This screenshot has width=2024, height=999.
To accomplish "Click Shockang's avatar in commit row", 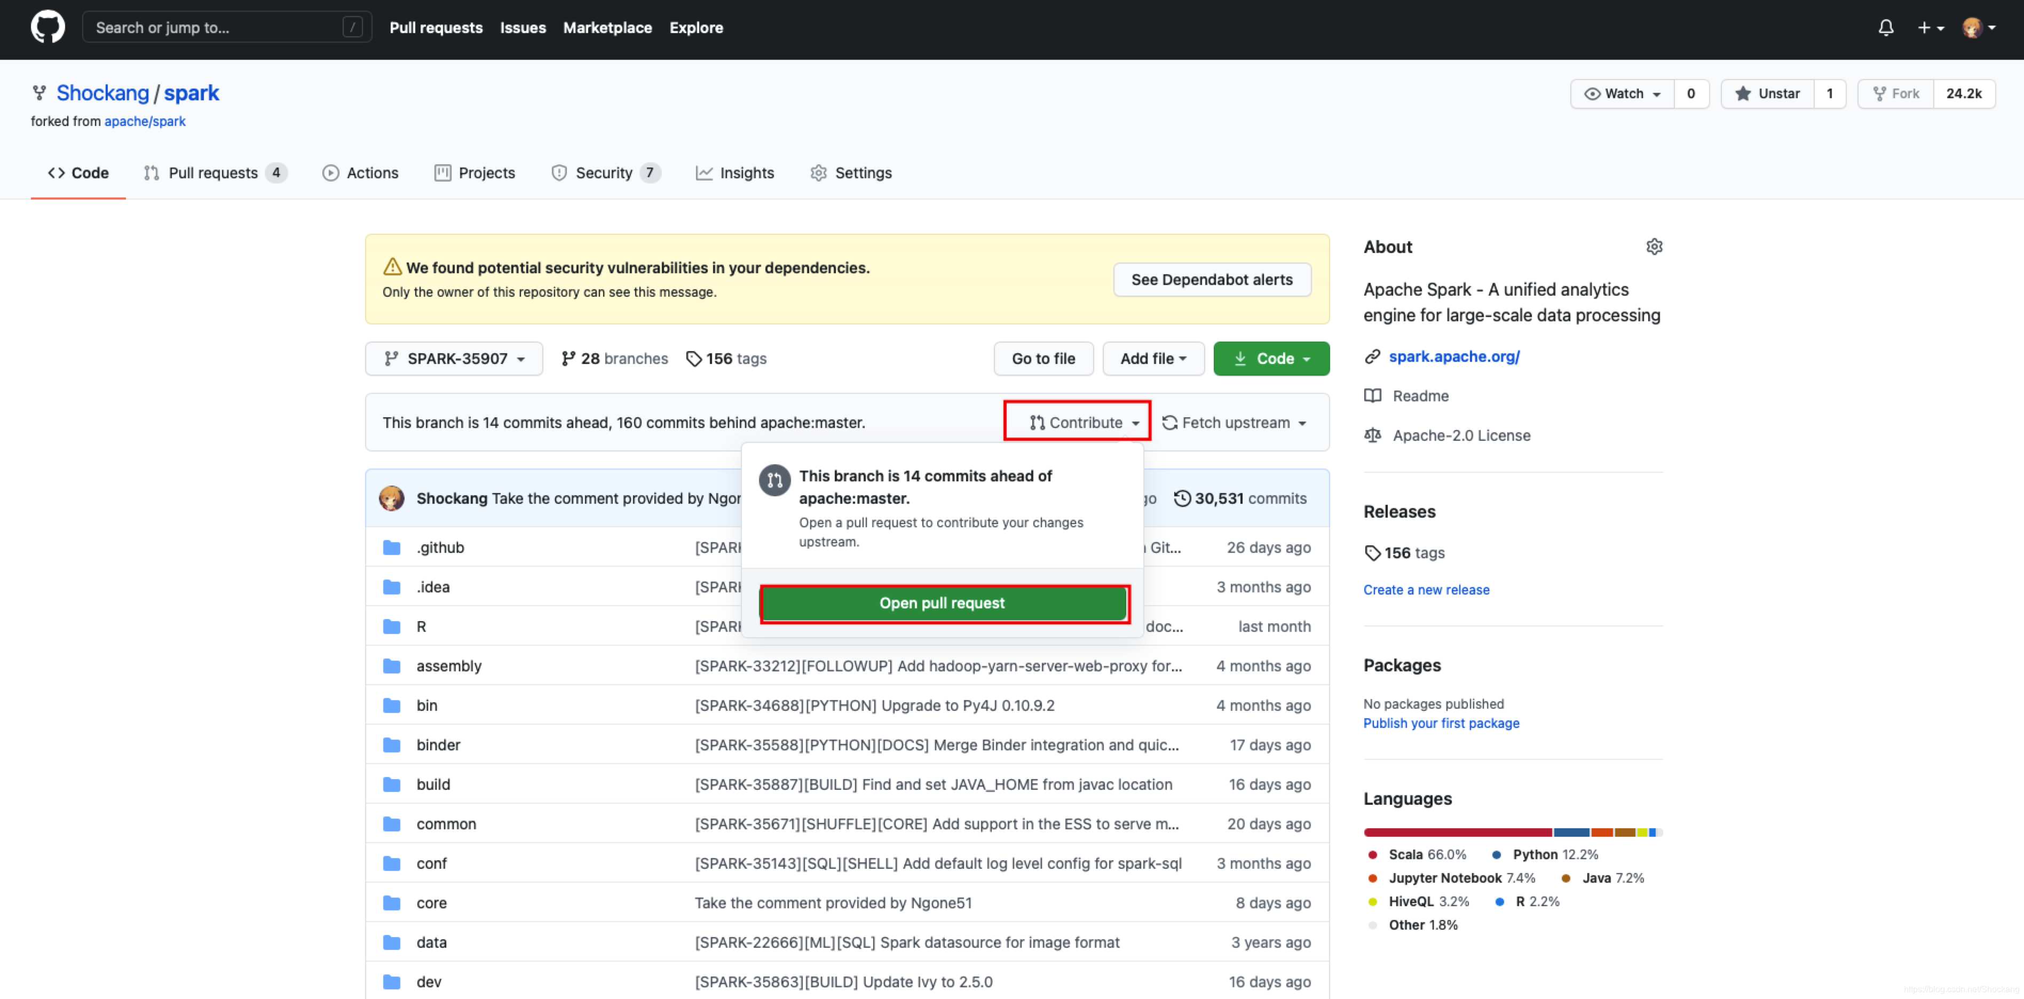I will click(391, 498).
